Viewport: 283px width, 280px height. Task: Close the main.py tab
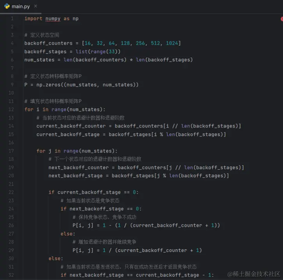35,6
